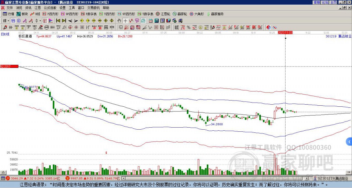Click the 金 circled gold icon

coord(200,27)
